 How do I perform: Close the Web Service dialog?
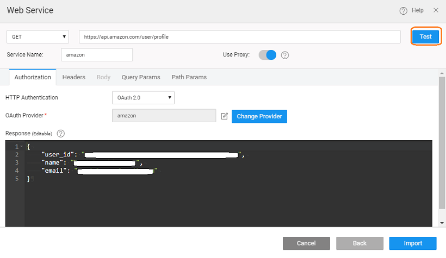[x=436, y=10]
